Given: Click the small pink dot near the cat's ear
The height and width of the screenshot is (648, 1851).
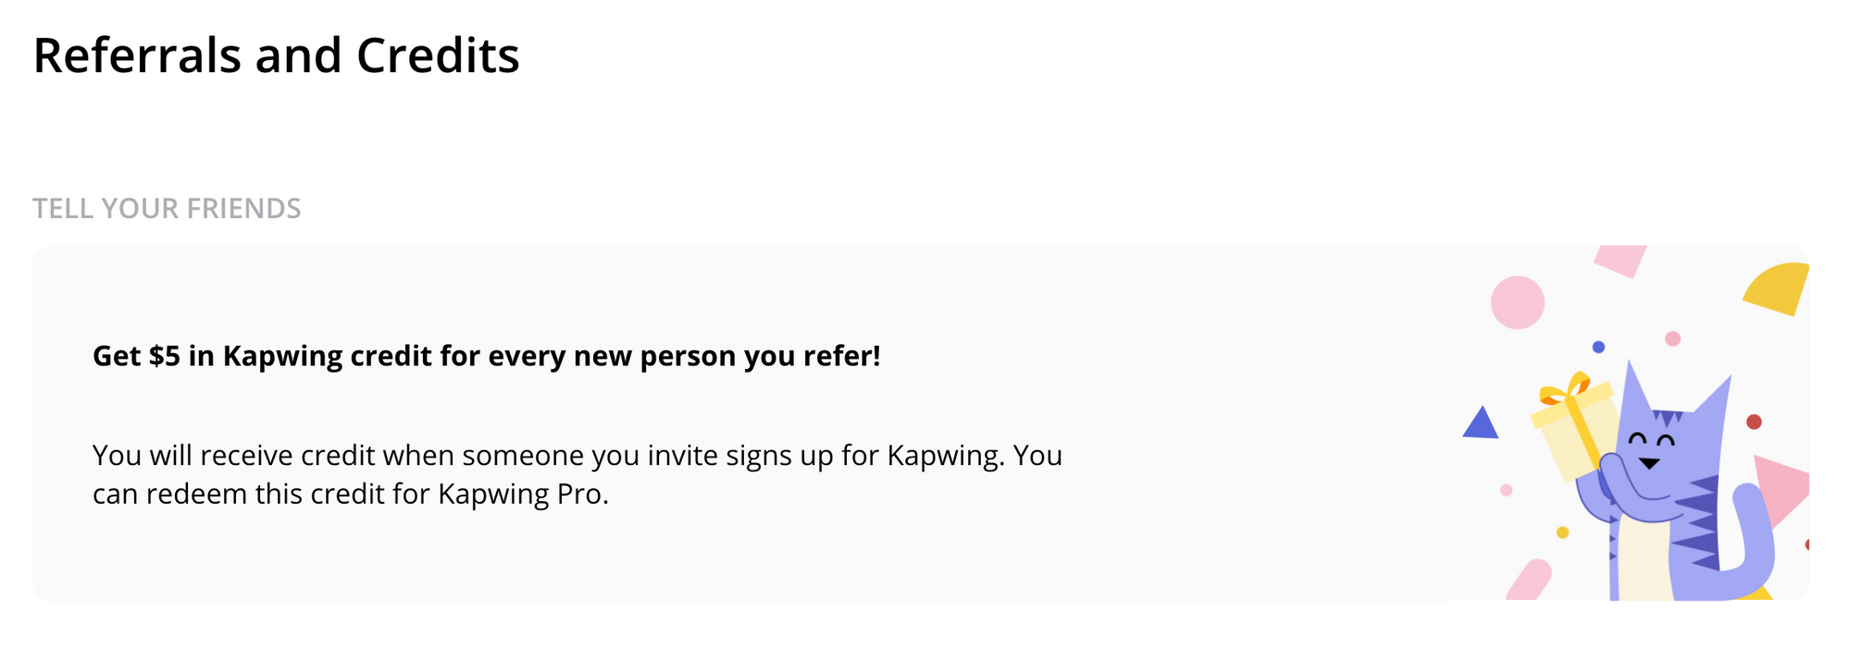Looking at the screenshot, I should [1672, 338].
